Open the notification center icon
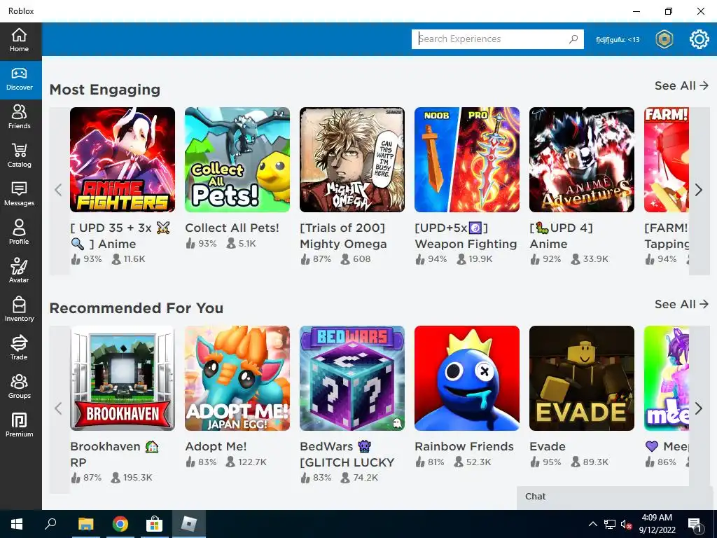Screen dimensions: 717x538 point(695,525)
